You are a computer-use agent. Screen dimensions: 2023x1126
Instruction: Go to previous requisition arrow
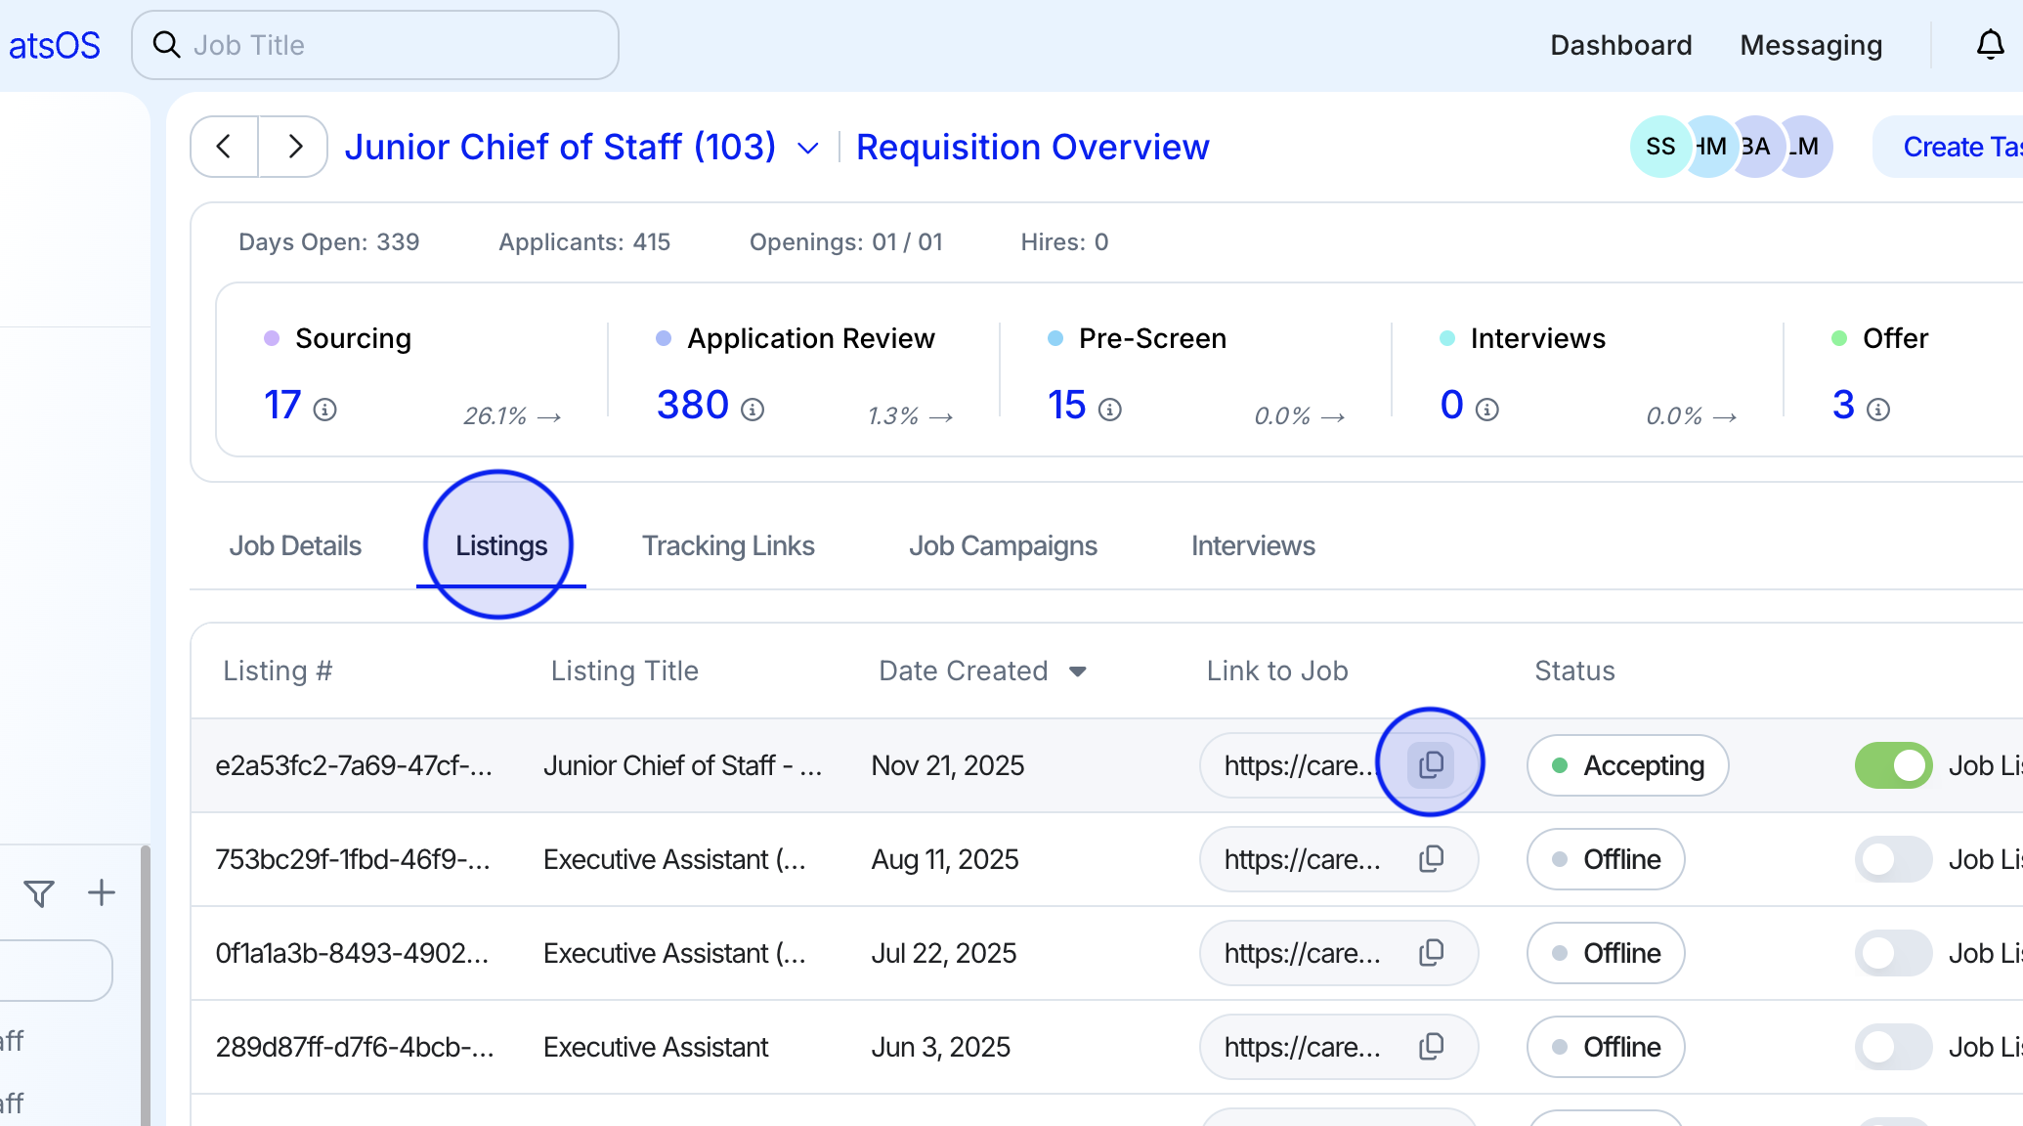point(224,147)
